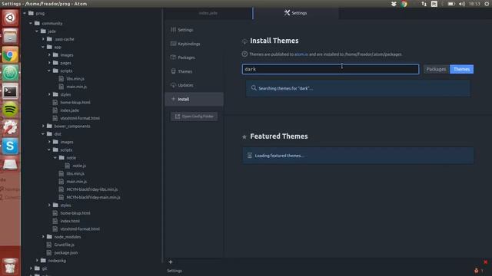
Task: Expand the pages folder arrow
Action: pos(49,63)
